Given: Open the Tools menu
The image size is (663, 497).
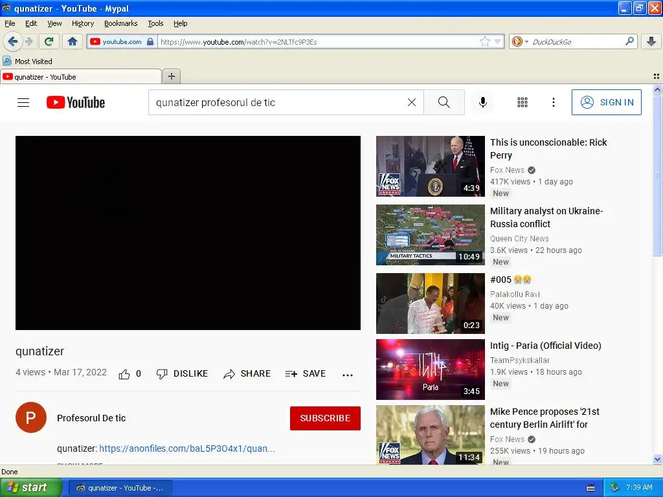Looking at the screenshot, I should tap(155, 23).
